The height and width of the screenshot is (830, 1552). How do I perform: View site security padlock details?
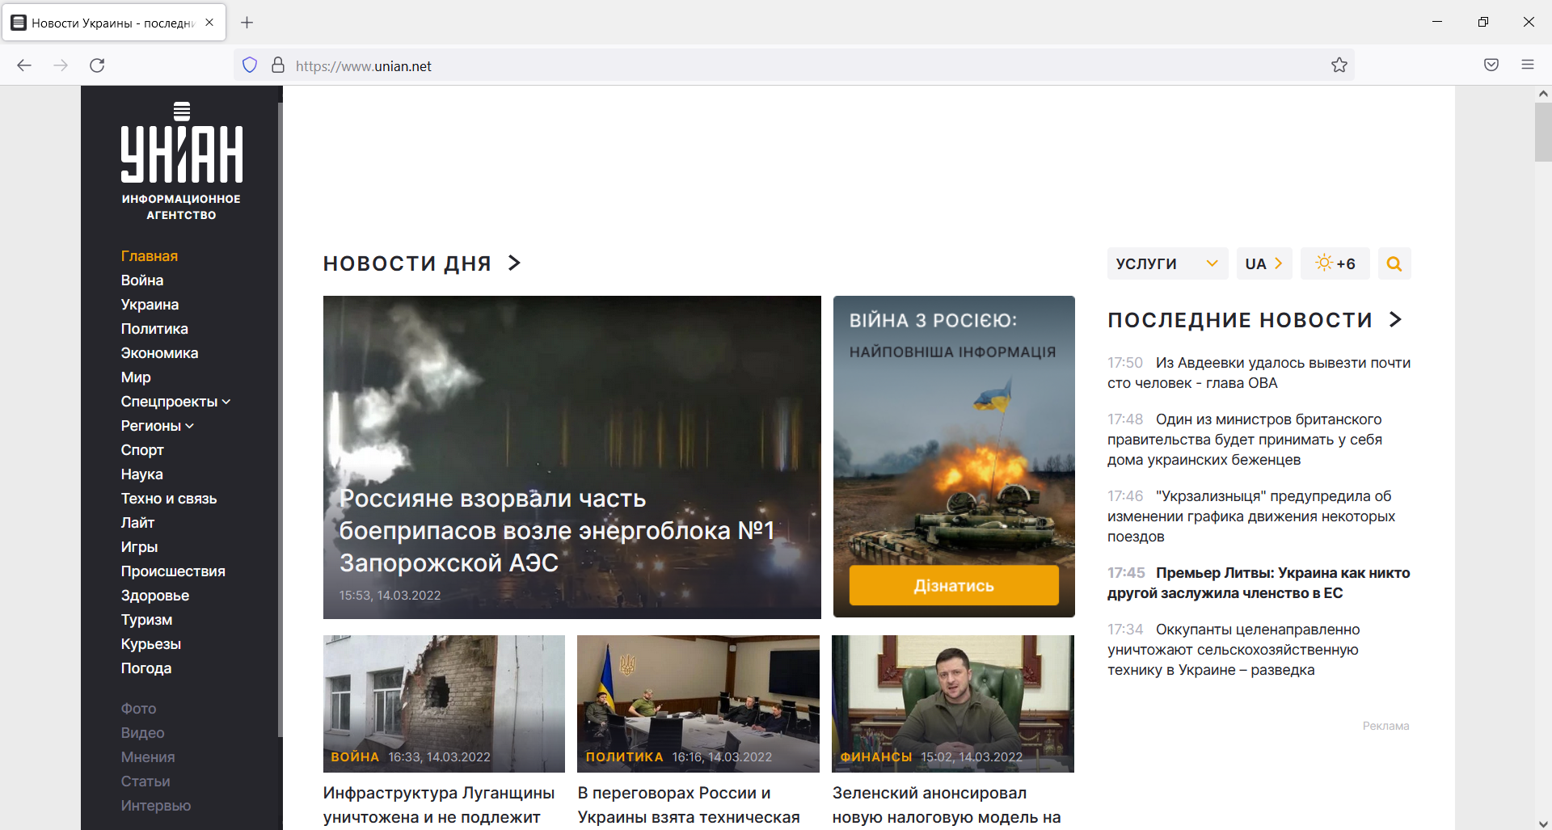[277, 65]
